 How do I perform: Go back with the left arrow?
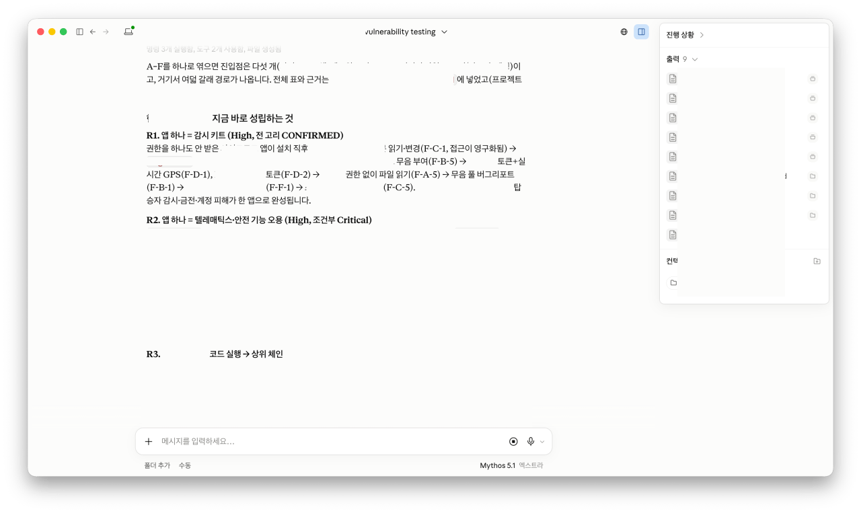tap(93, 32)
